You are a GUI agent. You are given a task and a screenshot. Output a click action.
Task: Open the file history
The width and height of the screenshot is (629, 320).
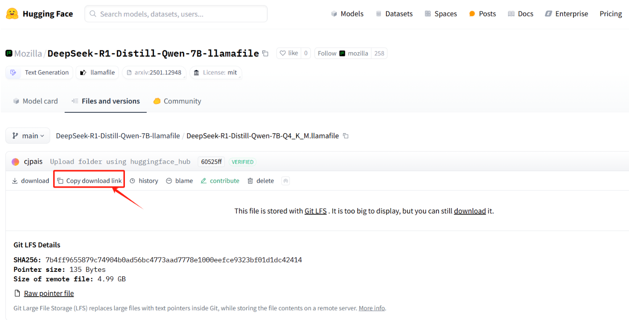coord(144,181)
